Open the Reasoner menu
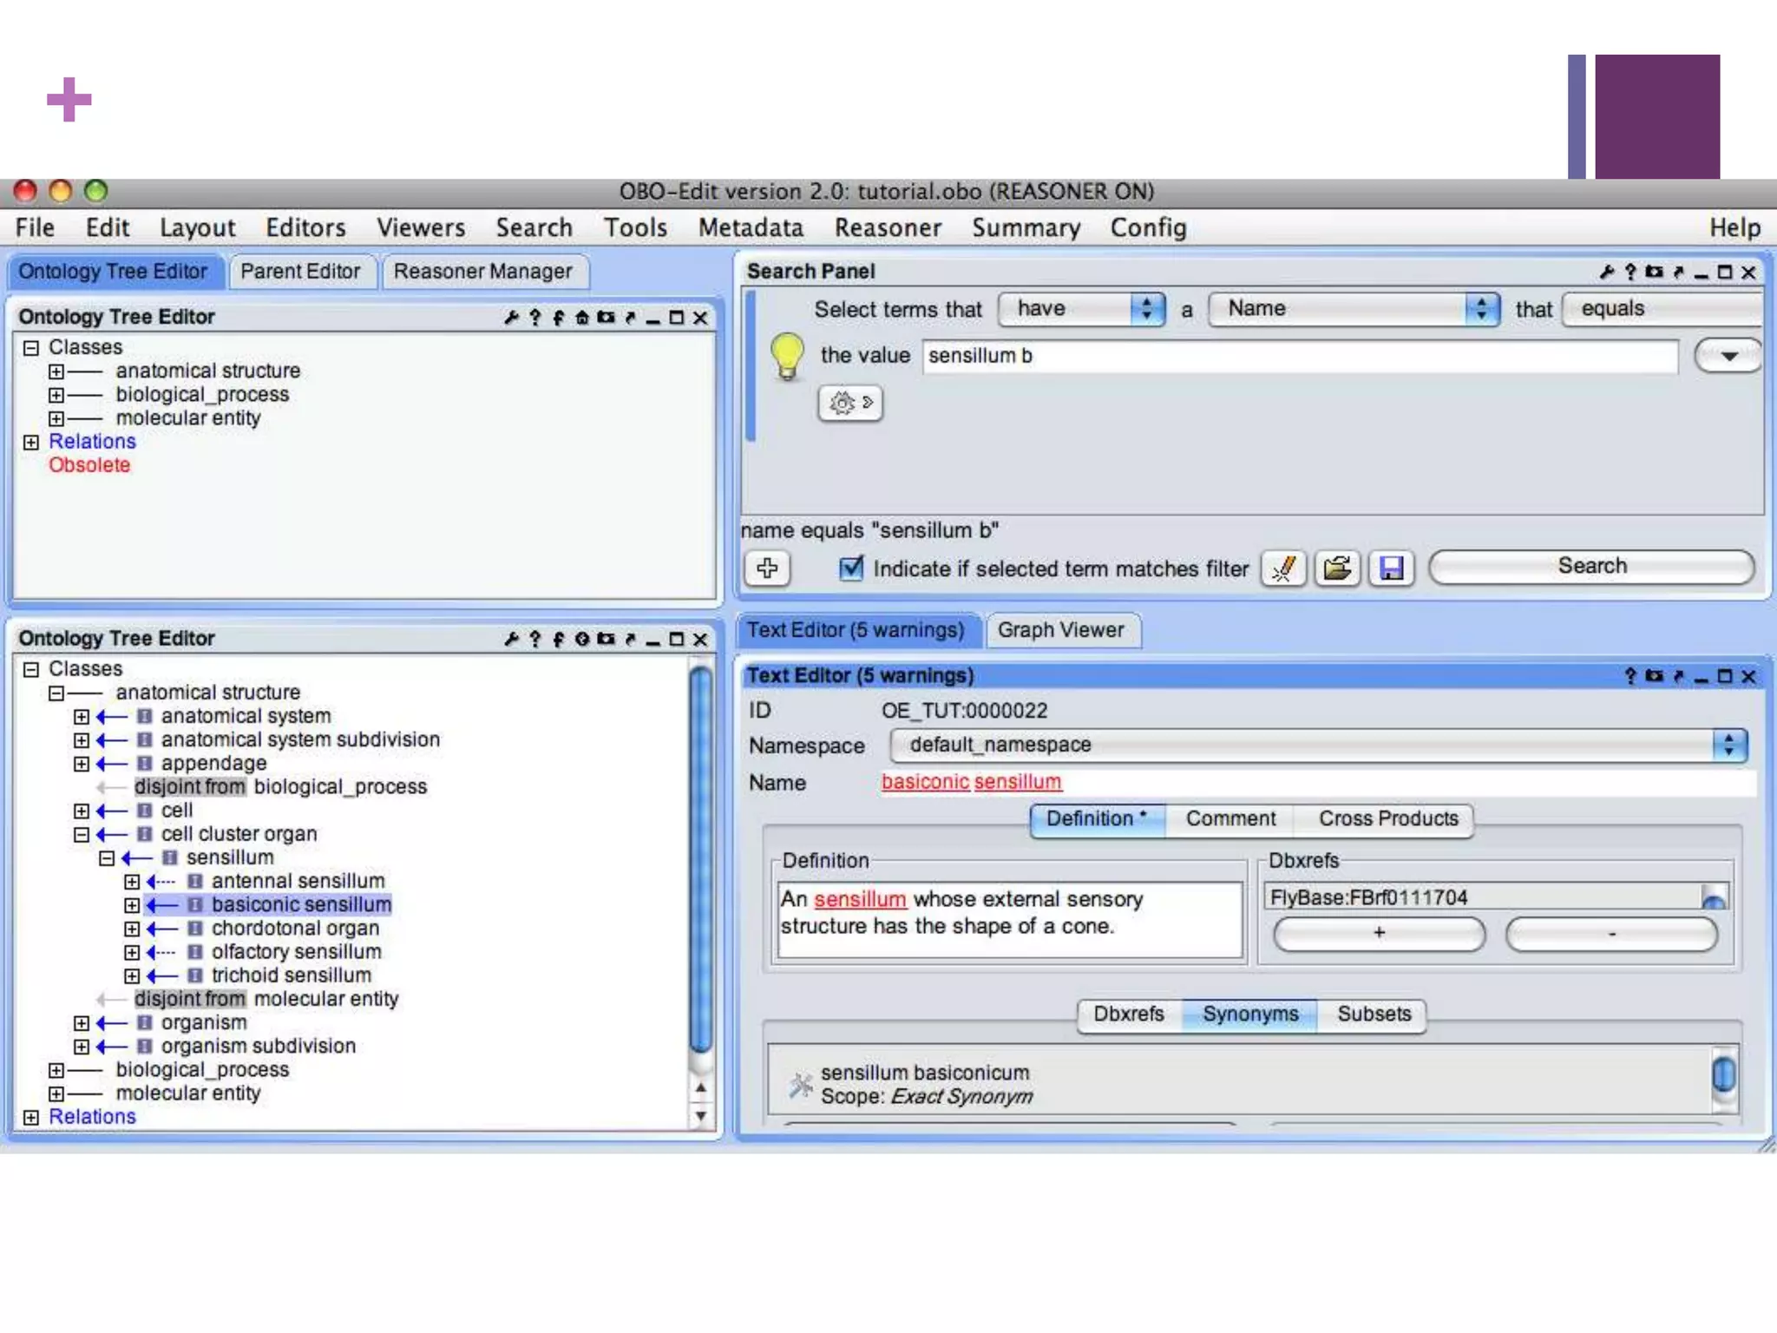The width and height of the screenshot is (1777, 1333). (887, 227)
